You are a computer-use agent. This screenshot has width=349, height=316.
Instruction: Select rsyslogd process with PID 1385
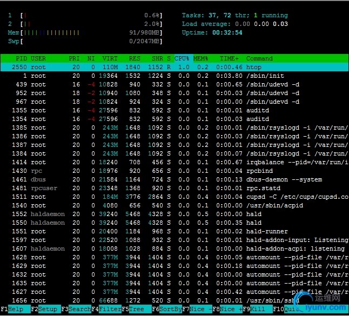tap(174, 127)
